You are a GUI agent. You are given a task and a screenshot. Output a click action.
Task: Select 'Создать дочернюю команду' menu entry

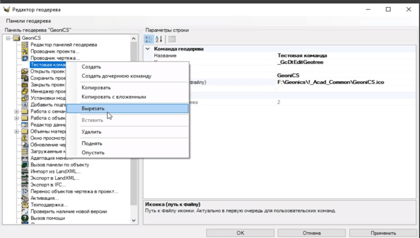(x=116, y=76)
